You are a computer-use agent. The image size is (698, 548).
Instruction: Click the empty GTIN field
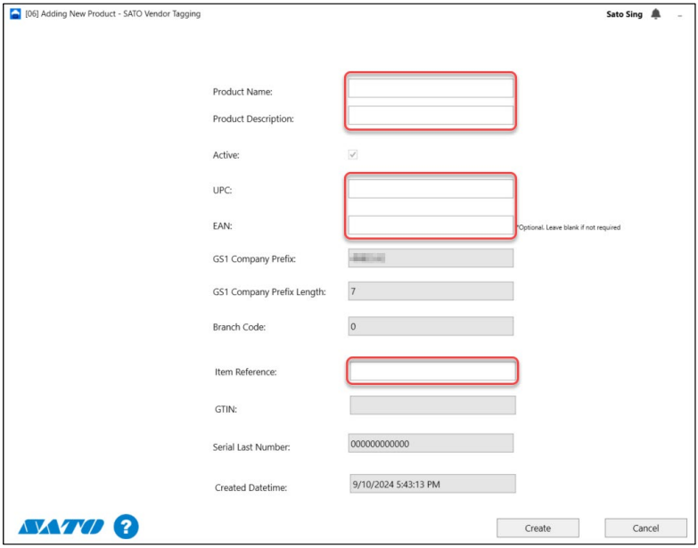click(432, 405)
